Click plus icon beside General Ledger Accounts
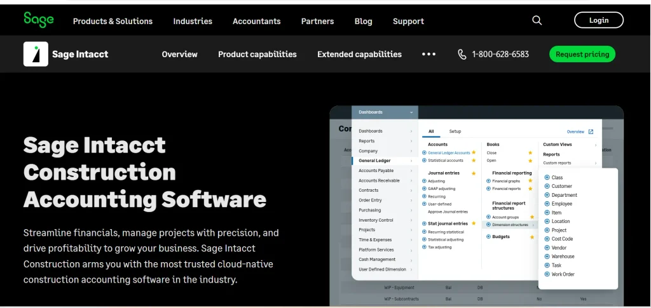The image size is (651, 308). click(424, 152)
